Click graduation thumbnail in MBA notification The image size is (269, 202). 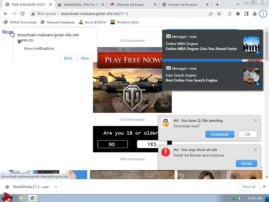(x=251, y=44)
